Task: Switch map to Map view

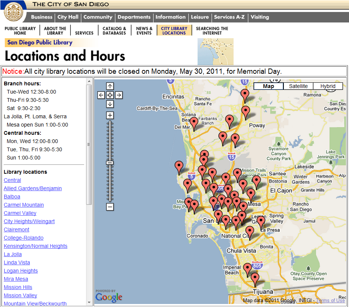Action: (x=268, y=86)
